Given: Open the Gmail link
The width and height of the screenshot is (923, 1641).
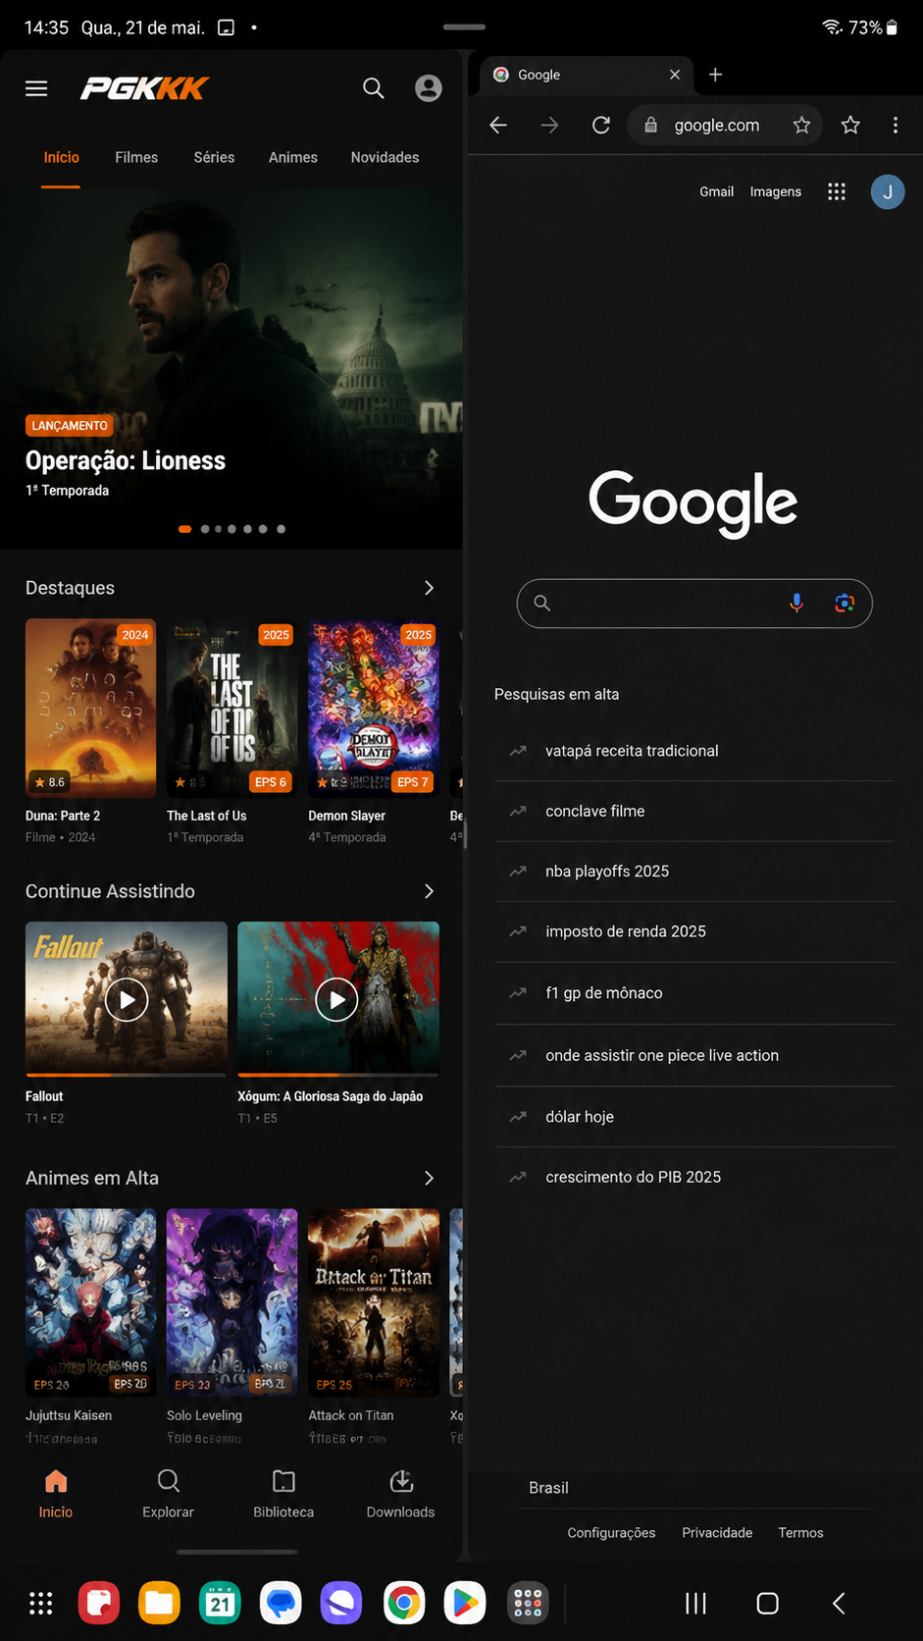Looking at the screenshot, I should point(716,191).
